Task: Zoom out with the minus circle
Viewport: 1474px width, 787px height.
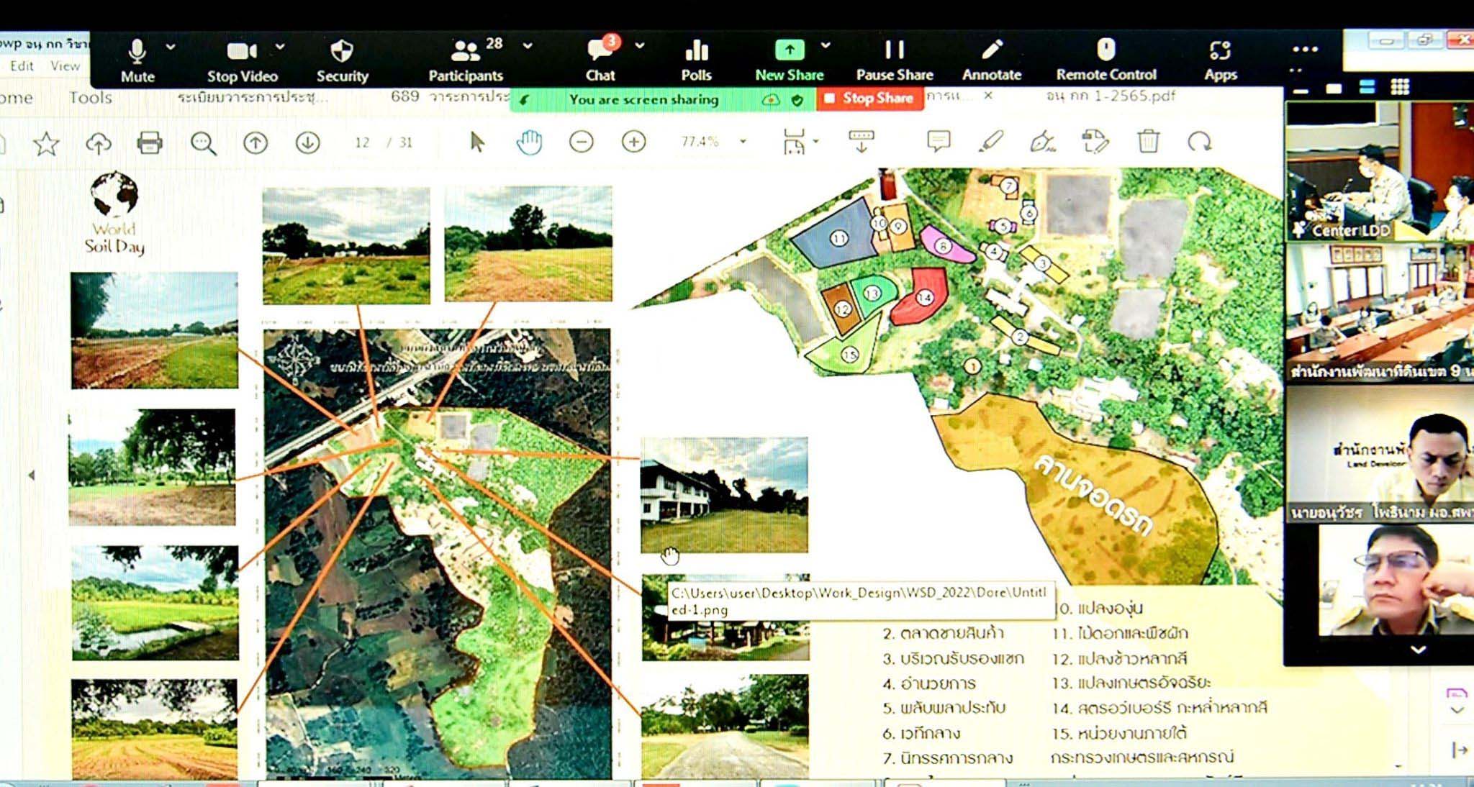Action: click(582, 142)
